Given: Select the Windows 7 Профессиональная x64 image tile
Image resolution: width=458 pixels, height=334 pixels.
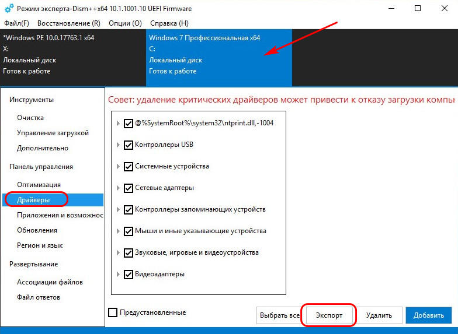Looking at the screenshot, I should pyautogui.click(x=219, y=57).
